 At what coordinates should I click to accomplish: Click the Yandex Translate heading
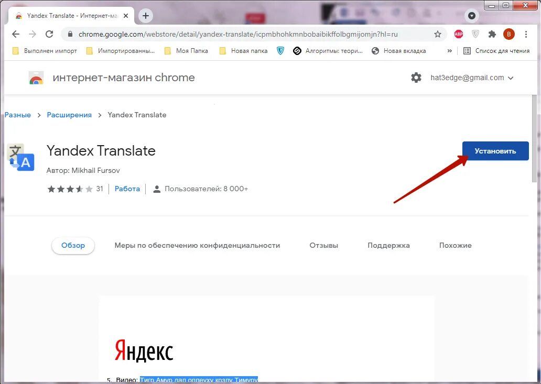101,151
